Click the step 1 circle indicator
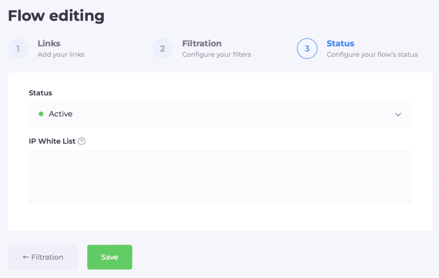Viewport: 439px width, 278px height. [18, 48]
